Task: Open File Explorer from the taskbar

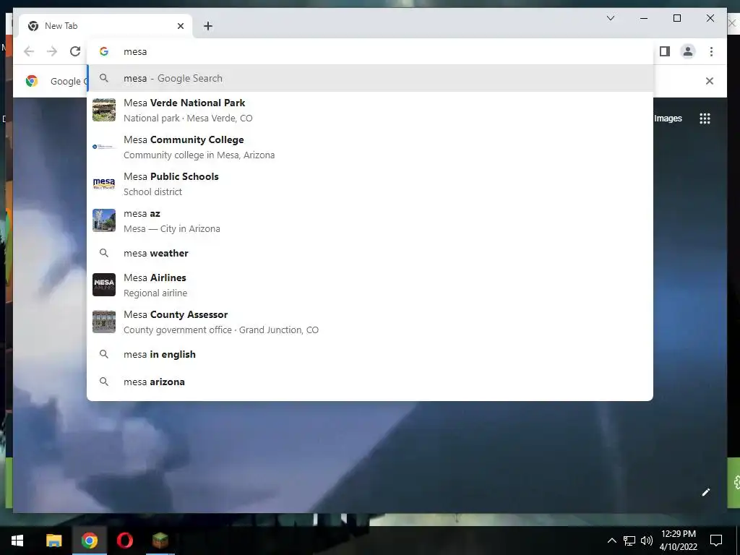Action: [x=53, y=541]
